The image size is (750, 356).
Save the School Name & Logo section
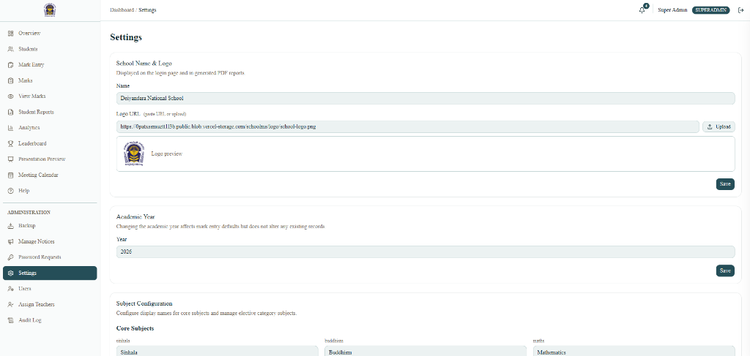click(x=725, y=184)
